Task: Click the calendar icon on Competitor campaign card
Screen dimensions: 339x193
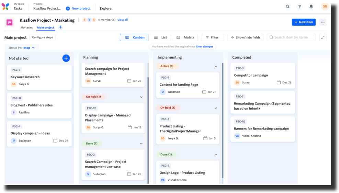Action: pyautogui.click(x=279, y=82)
